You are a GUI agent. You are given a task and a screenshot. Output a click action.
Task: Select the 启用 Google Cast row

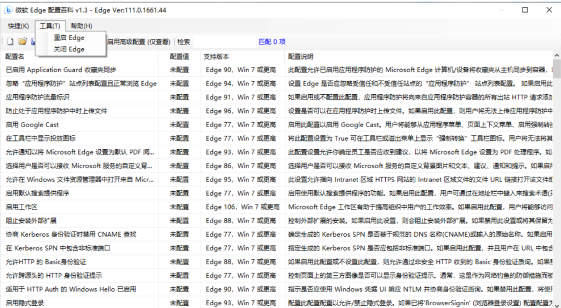(32, 124)
